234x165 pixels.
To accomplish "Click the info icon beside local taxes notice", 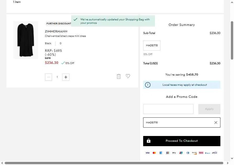I will pyautogui.click(x=148, y=85).
